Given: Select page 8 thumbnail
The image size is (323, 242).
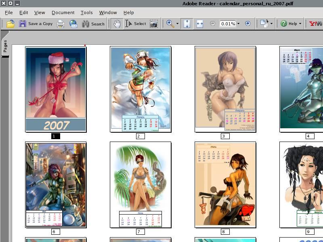Looking at the screenshot, I should [x=225, y=185].
